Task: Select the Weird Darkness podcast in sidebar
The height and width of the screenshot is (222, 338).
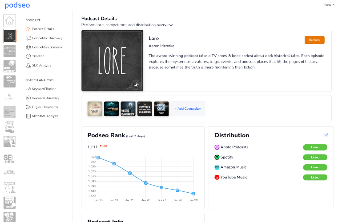Action: [9, 66]
